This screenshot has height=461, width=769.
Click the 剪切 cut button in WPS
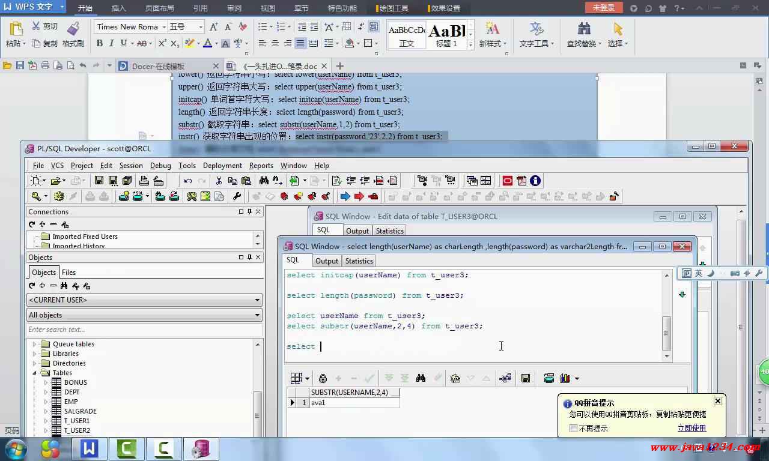(x=45, y=26)
